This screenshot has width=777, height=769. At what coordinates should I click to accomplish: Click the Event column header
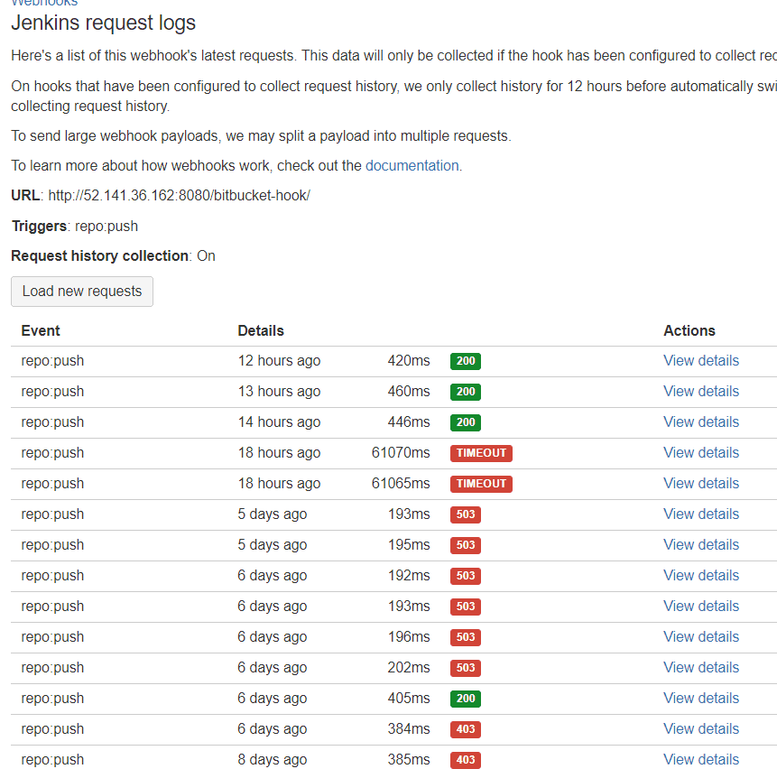(x=41, y=331)
